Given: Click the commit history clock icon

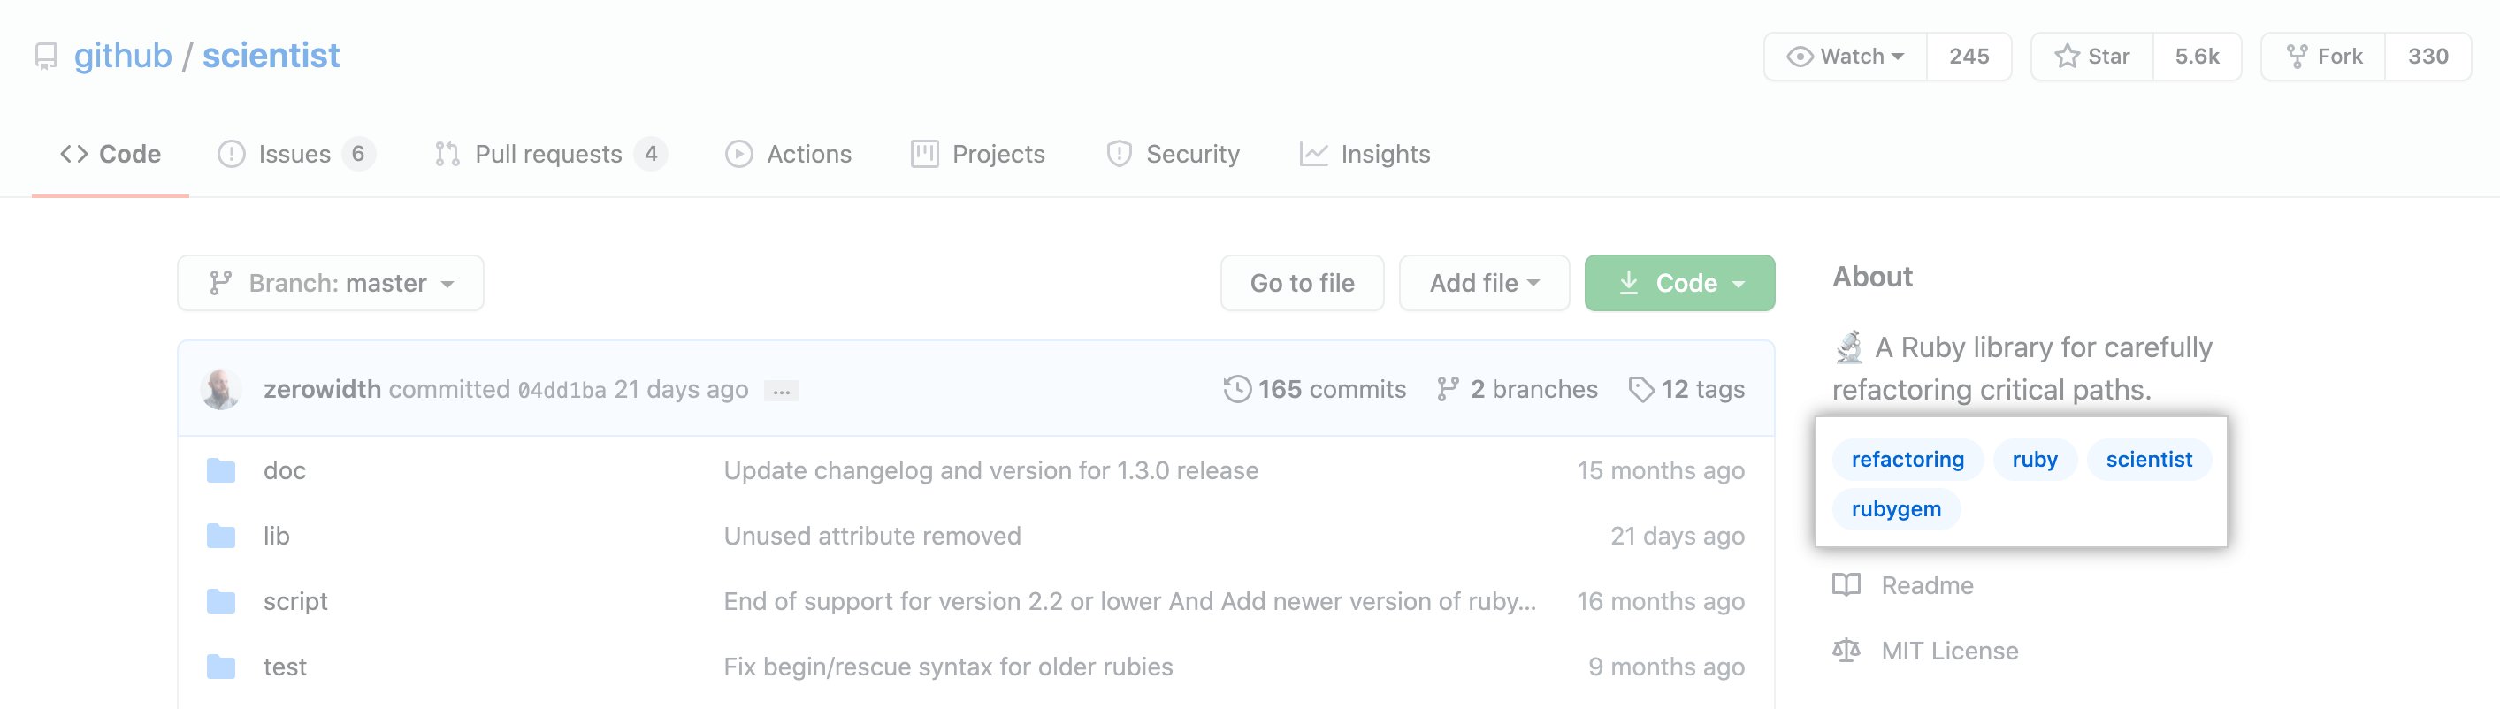Looking at the screenshot, I should coord(1236,389).
